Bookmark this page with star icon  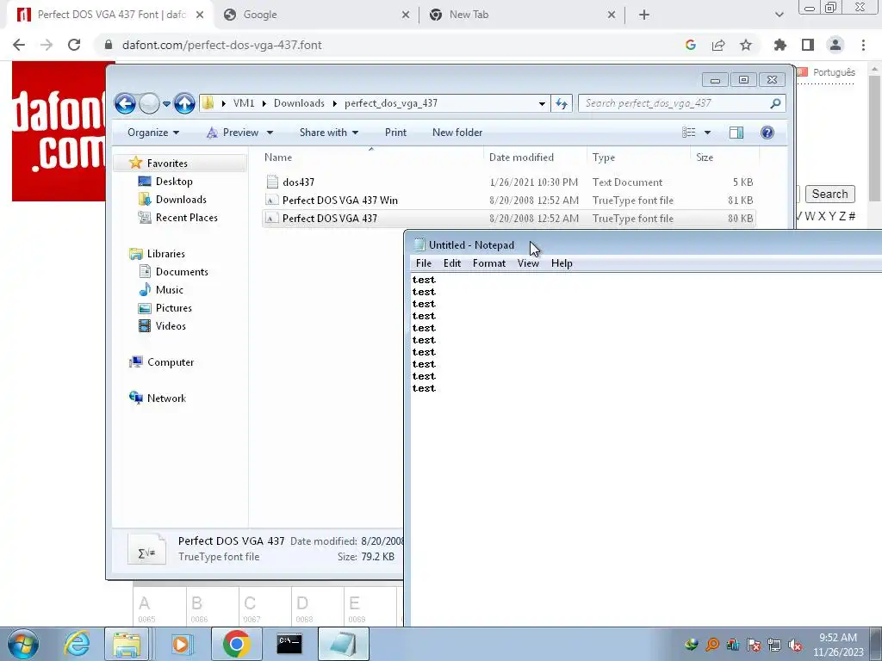coord(746,45)
